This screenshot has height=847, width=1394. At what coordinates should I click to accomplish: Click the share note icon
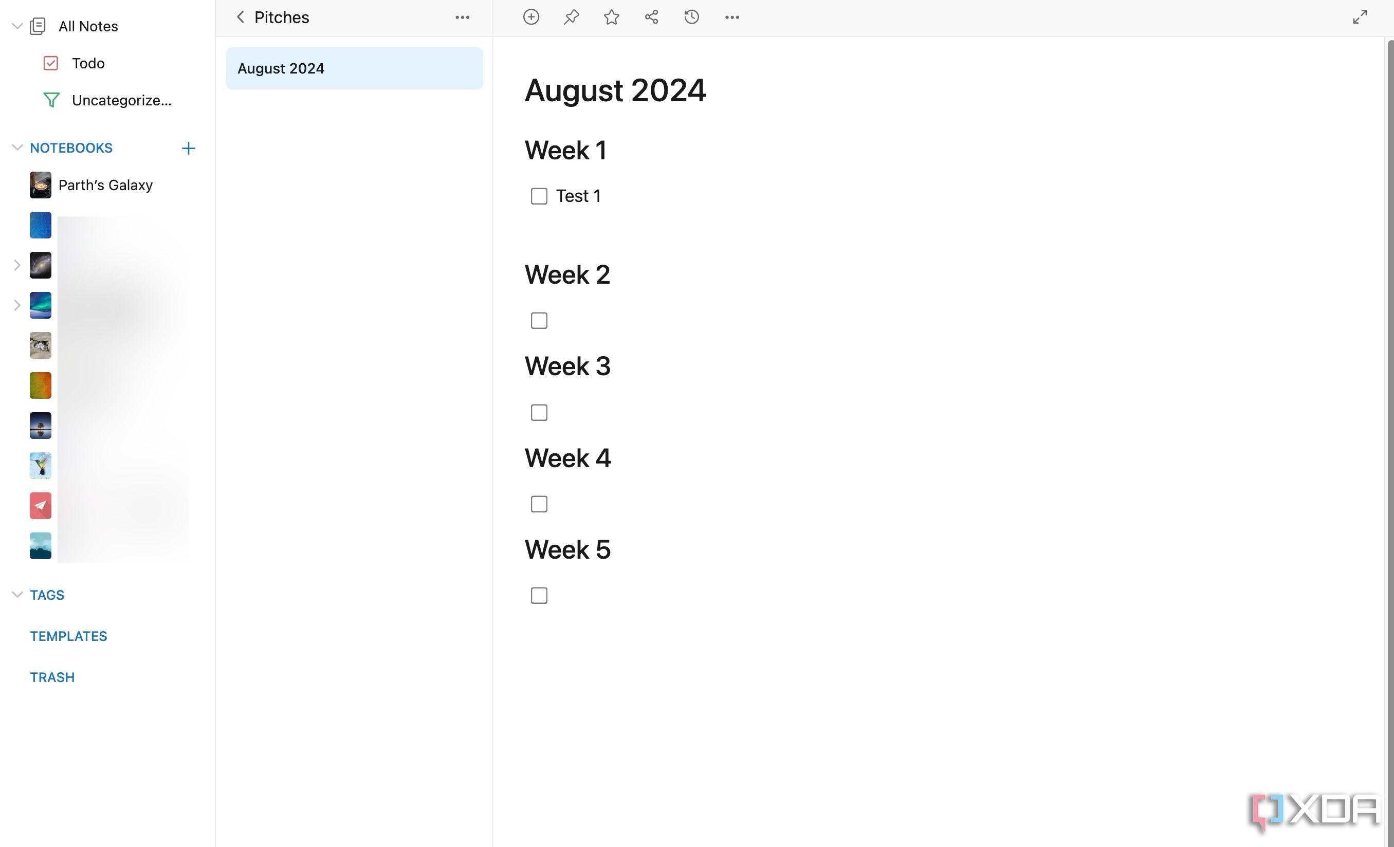coord(651,18)
